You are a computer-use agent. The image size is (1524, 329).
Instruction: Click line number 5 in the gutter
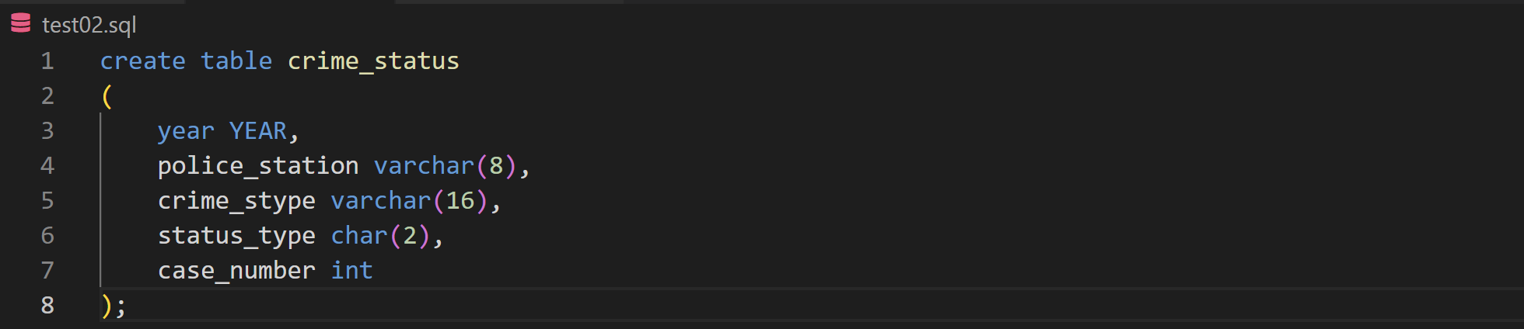click(47, 200)
